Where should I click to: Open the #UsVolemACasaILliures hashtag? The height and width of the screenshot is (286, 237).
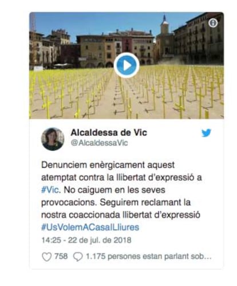(90, 228)
